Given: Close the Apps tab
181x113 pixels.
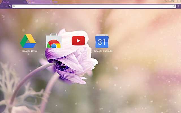Looking at the screenshot, I should pyautogui.click(x=51, y=2).
